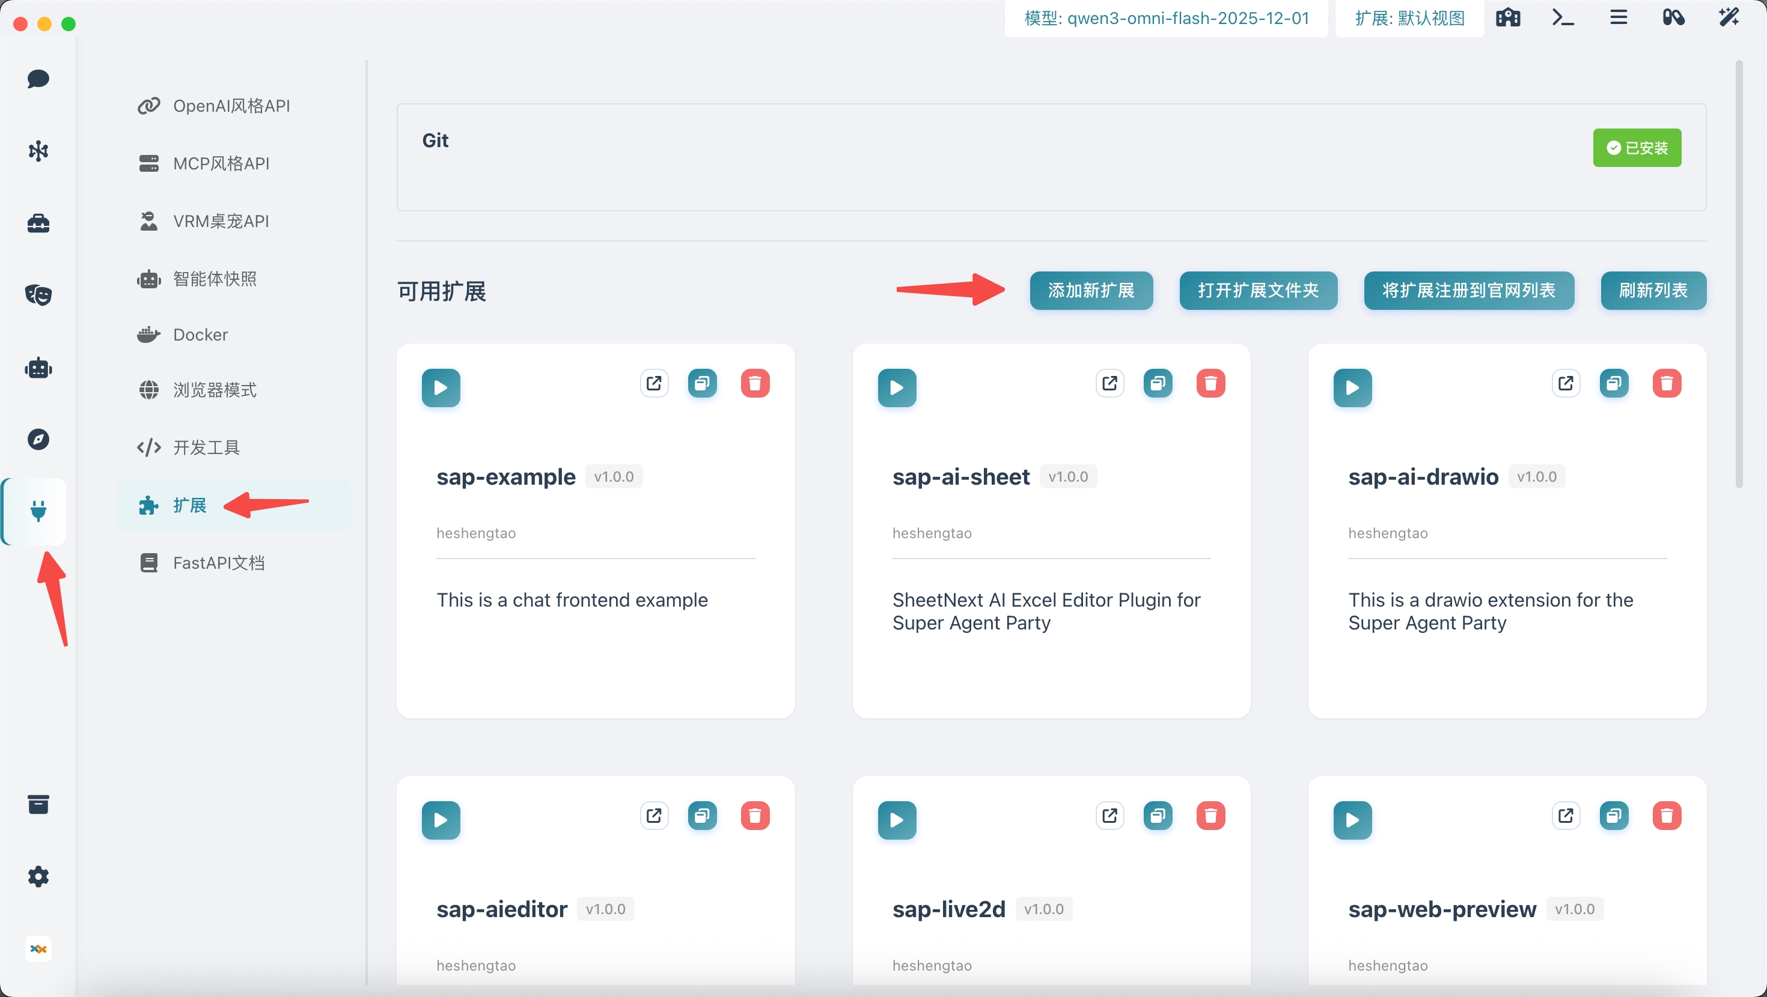Viewport: 1767px width, 997px height.
Task: Click the external link icon on sap-ai-sheet
Action: point(1110,383)
